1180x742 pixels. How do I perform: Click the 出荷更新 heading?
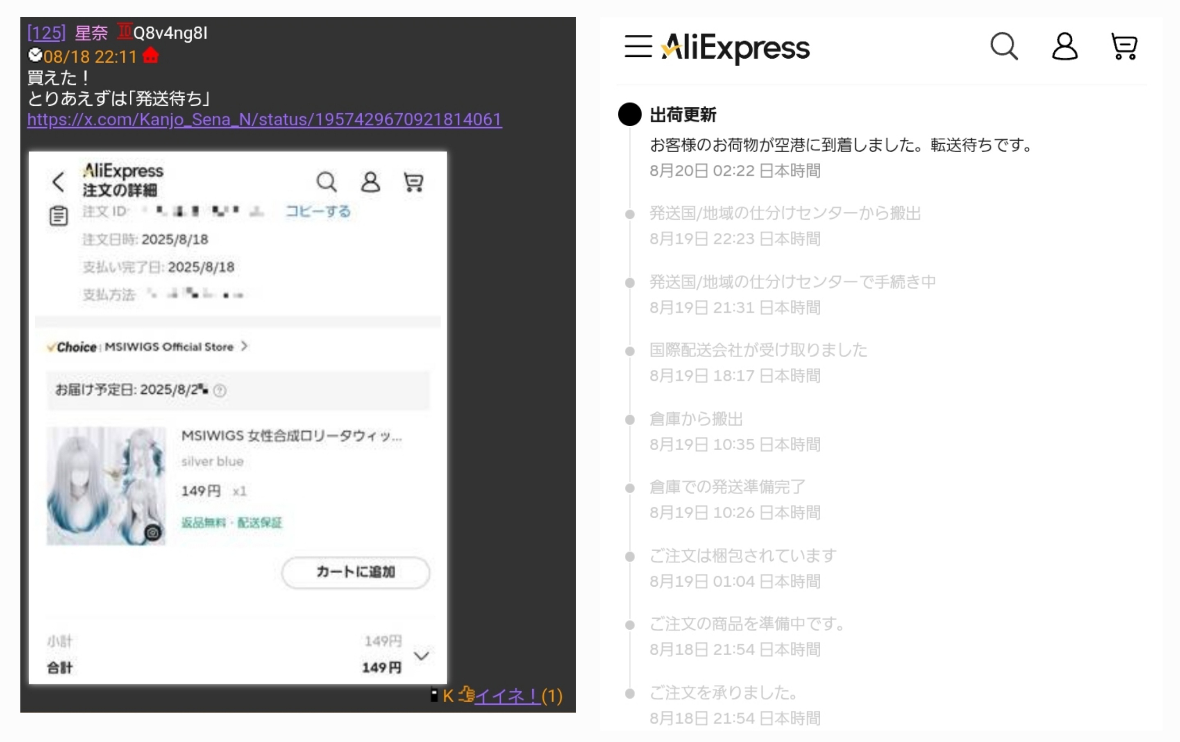click(x=683, y=115)
